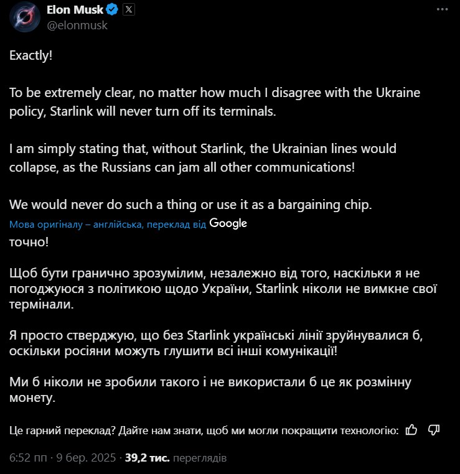
Task: Click the 'Exactly!' line of the tweet
Action: click(31, 55)
